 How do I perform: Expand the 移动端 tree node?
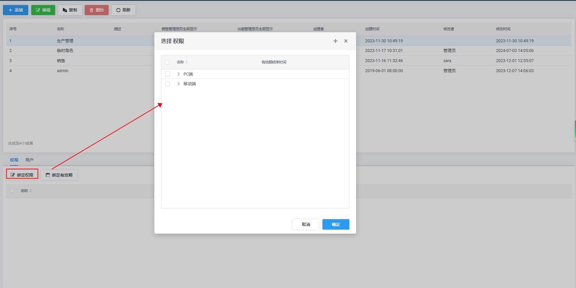click(179, 84)
